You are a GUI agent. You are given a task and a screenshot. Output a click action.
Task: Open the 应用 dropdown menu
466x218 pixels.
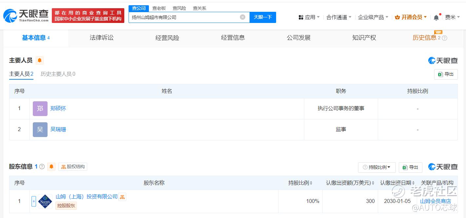[309, 17]
